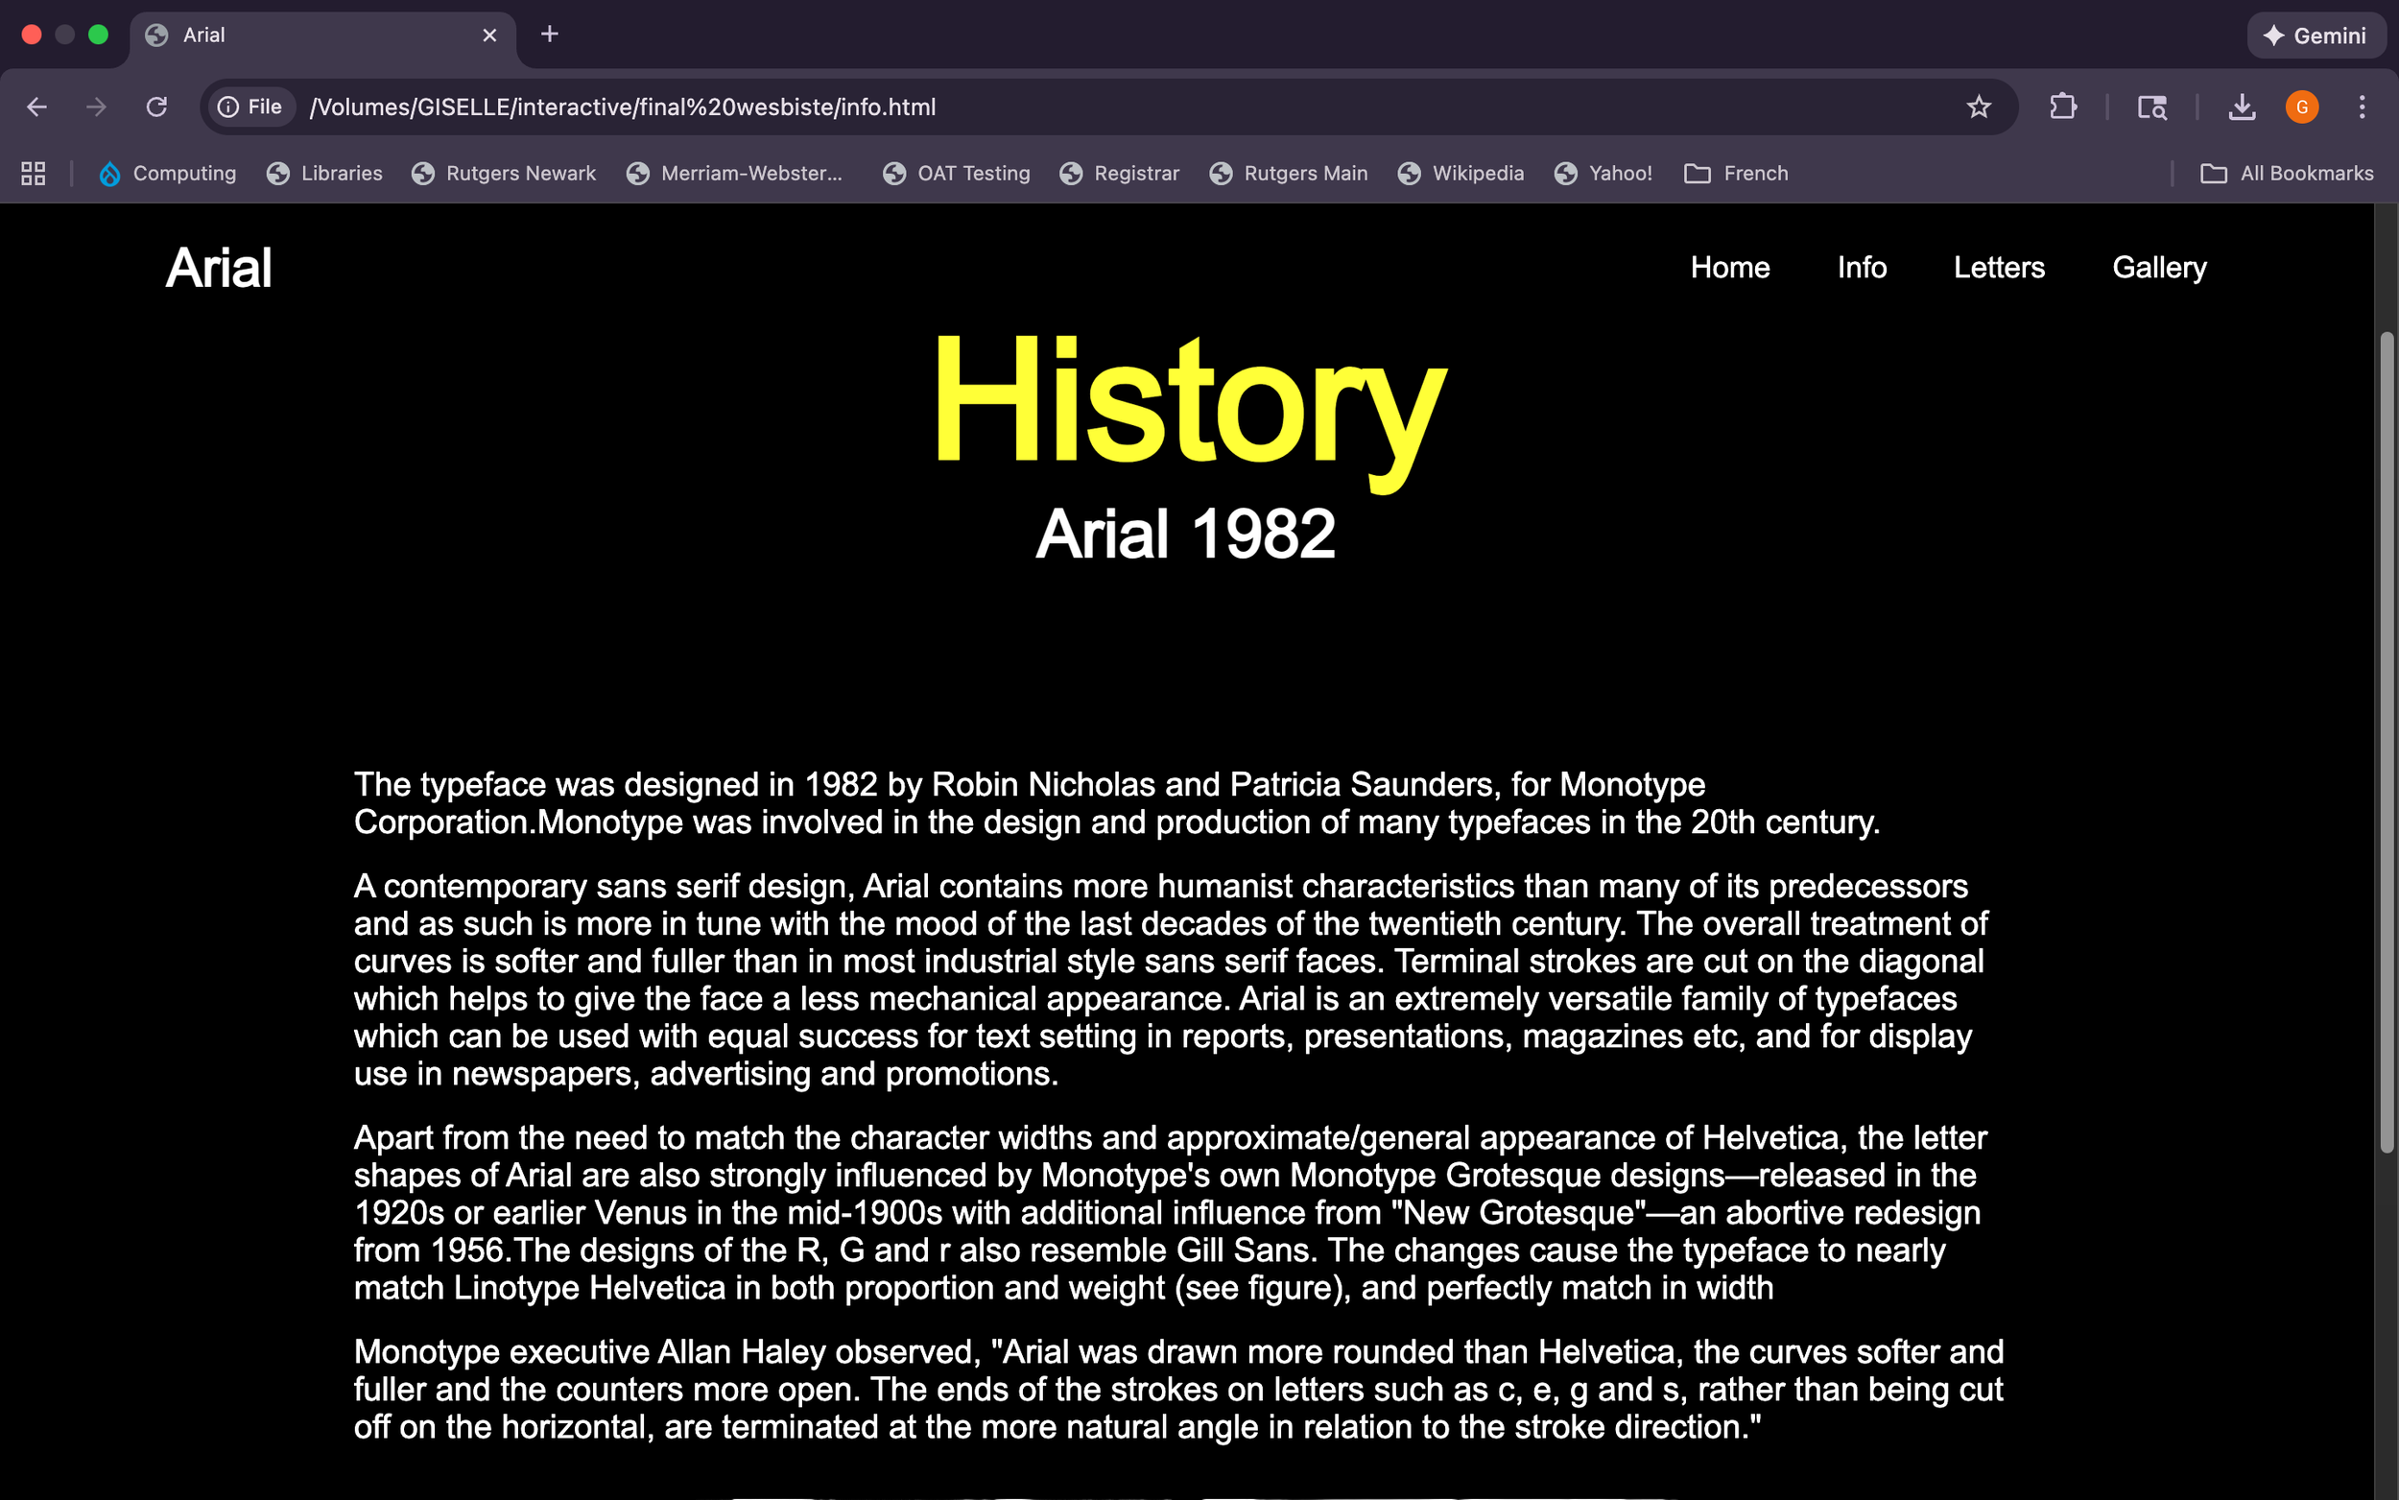Navigate to the Gallery page
2399x1500 pixels.
(x=2158, y=267)
